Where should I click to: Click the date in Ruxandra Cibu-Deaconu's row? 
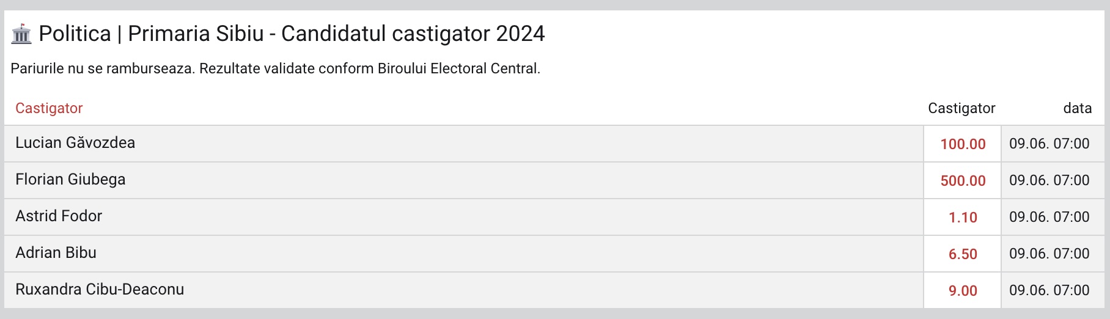click(1049, 291)
